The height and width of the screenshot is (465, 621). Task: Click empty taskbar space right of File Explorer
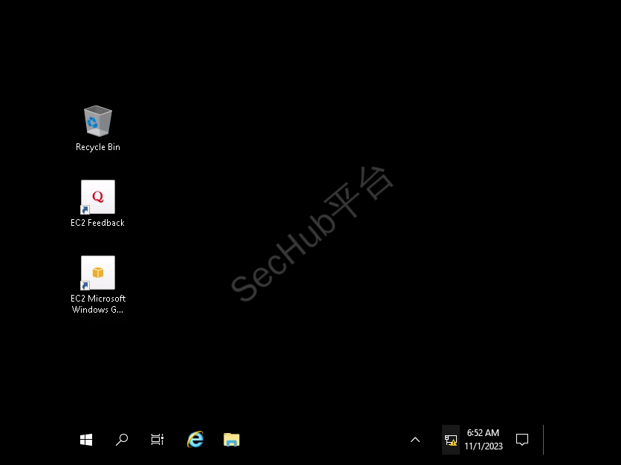click(x=319, y=440)
